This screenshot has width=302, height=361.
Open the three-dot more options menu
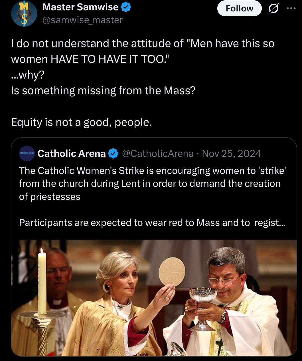(291, 8)
